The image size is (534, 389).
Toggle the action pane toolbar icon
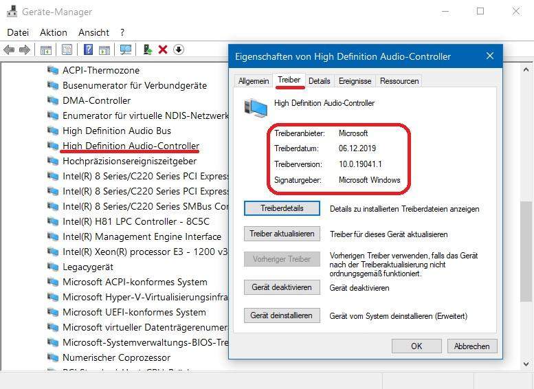tap(104, 49)
